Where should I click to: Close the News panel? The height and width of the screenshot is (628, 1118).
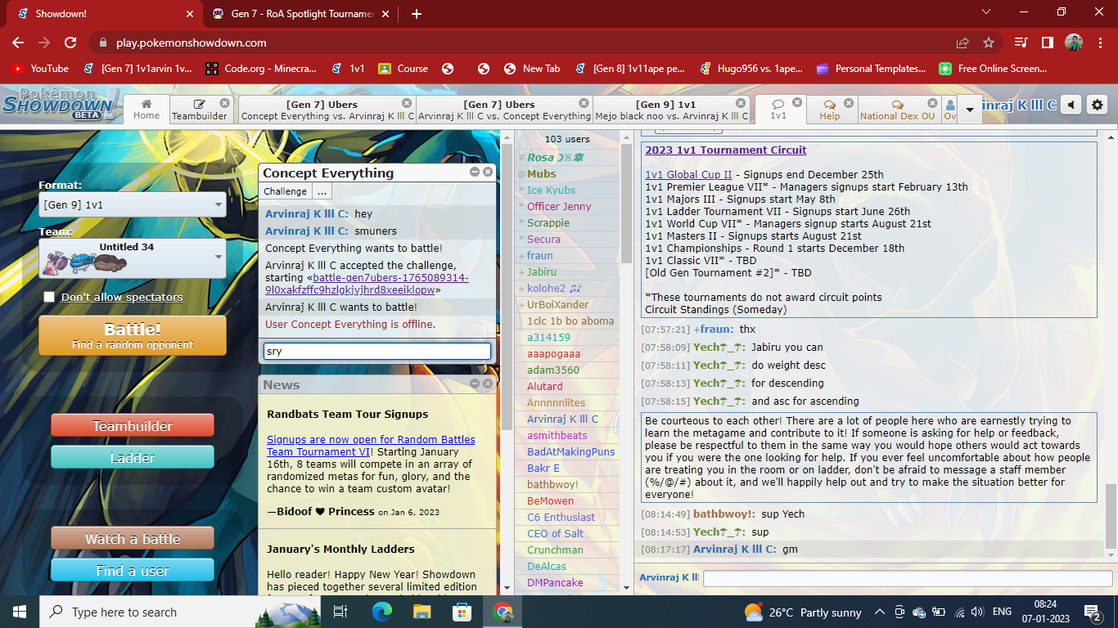tap(488, 384)
